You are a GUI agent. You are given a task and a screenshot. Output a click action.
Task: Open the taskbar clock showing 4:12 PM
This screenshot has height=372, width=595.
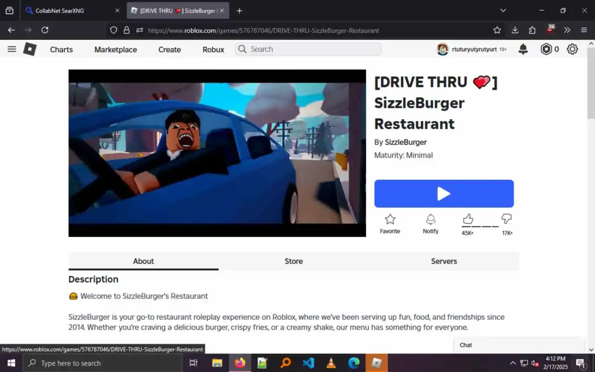pyautogui.click(x=555, y=363)
